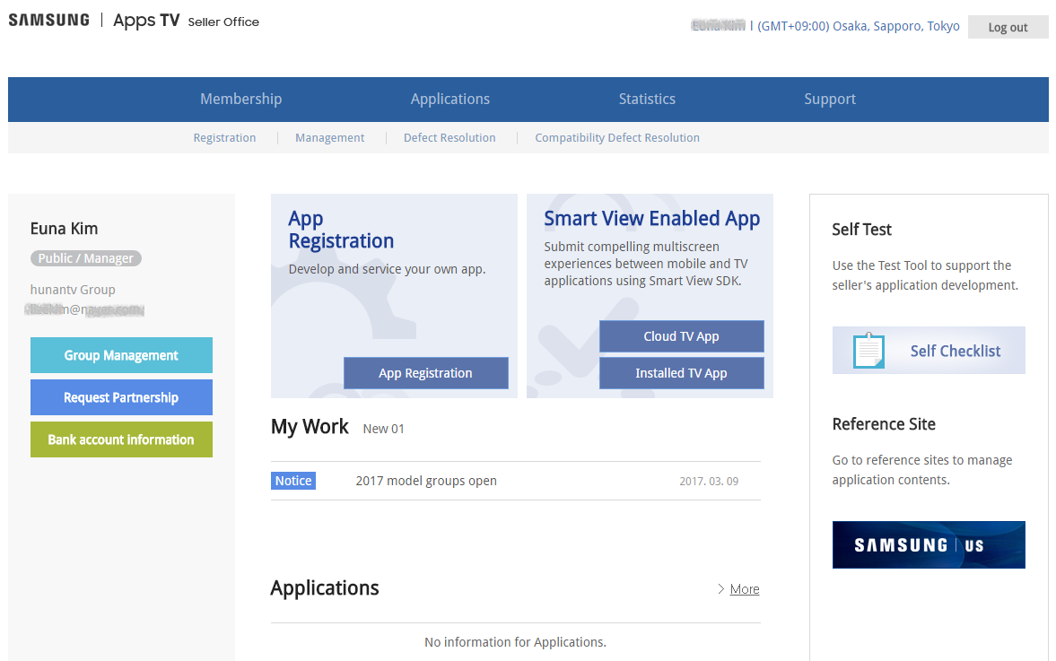Screen dimensions: 1056x661
Task: Click the App Registration button
Action: 425,373
